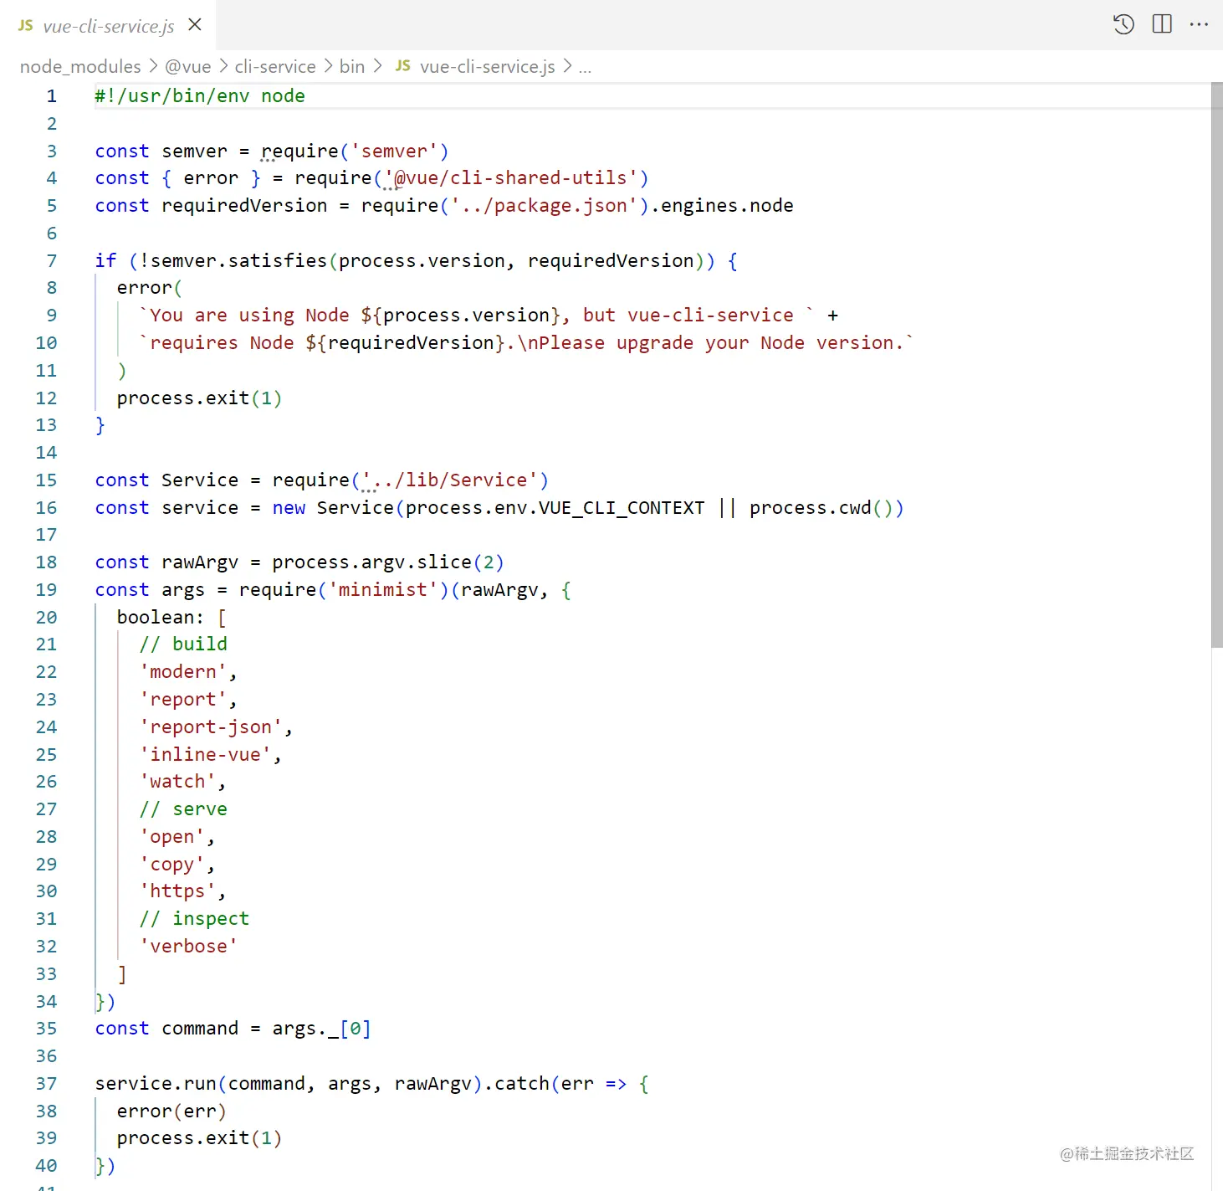The image size is (1223, 1191).
Task: Click the 'watch' string on line 26
Action: point(177,782)
